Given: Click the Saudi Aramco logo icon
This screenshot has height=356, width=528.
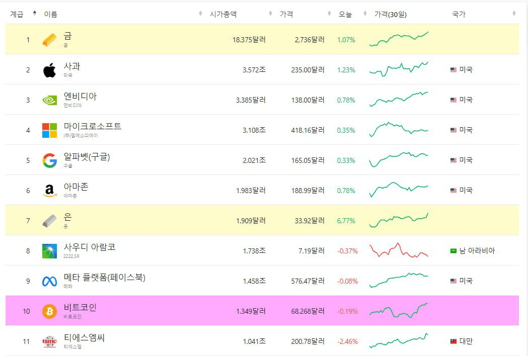Looking at the screenshot, I should (x=49, y=251).
